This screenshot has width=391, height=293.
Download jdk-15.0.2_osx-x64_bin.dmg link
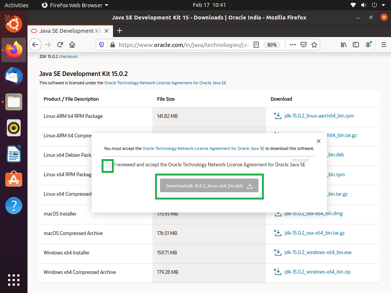313,214
